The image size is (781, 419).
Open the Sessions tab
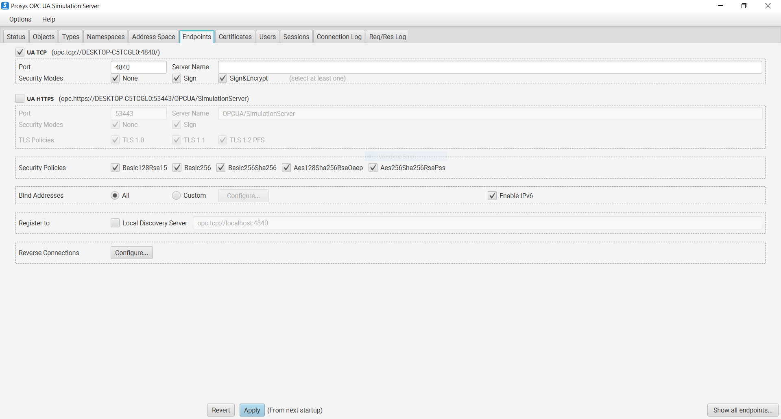pyautogui.click(x=296, y=36)
